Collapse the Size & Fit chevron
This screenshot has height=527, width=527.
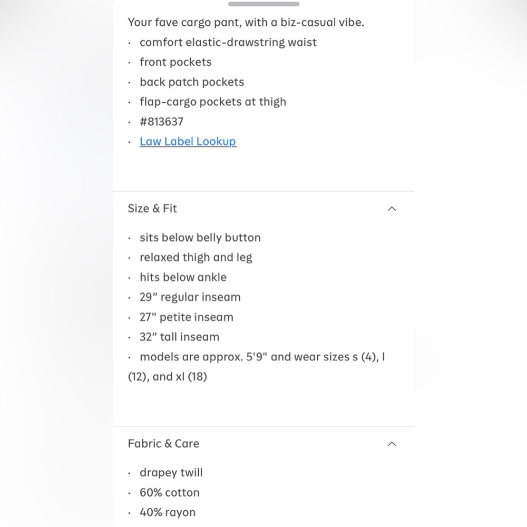pos(392,209)
